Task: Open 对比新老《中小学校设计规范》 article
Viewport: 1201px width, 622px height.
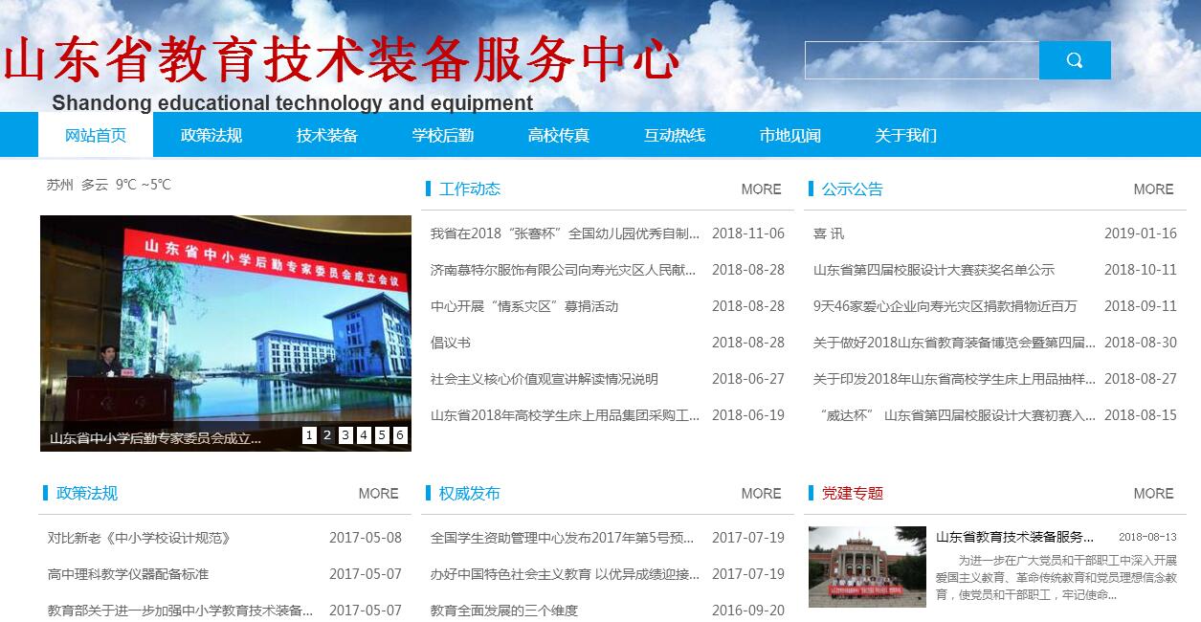Action: tap(140, 538)
